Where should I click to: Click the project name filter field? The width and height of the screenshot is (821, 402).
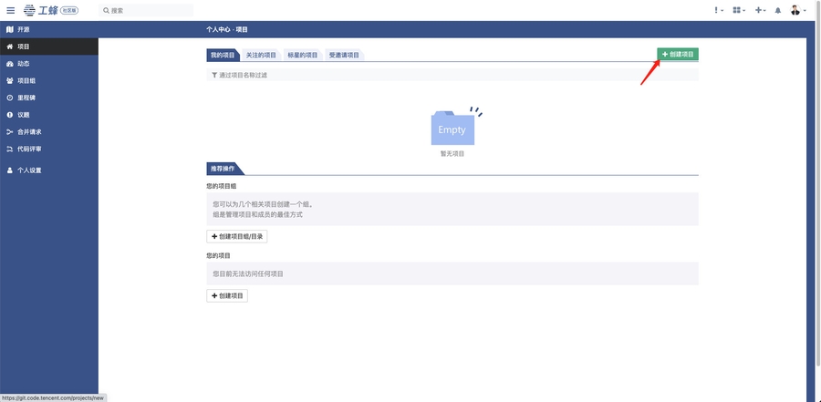[452, 75]
